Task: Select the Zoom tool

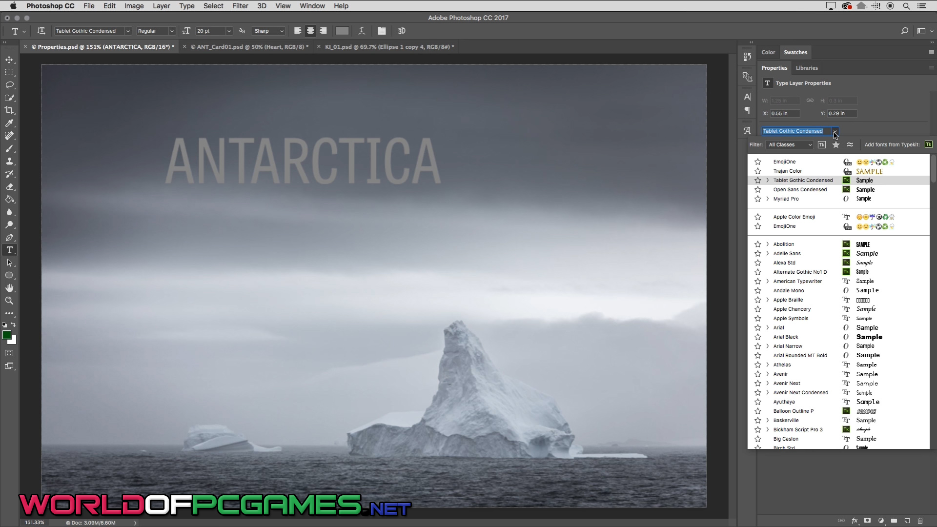Action: click(9, 301)
